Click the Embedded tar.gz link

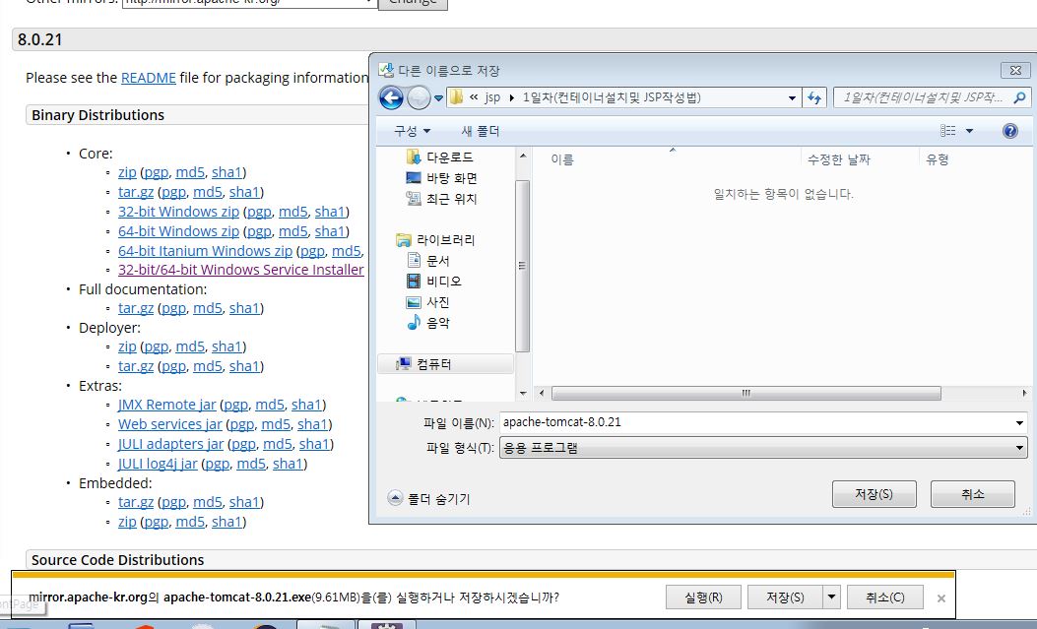(136, 502)
